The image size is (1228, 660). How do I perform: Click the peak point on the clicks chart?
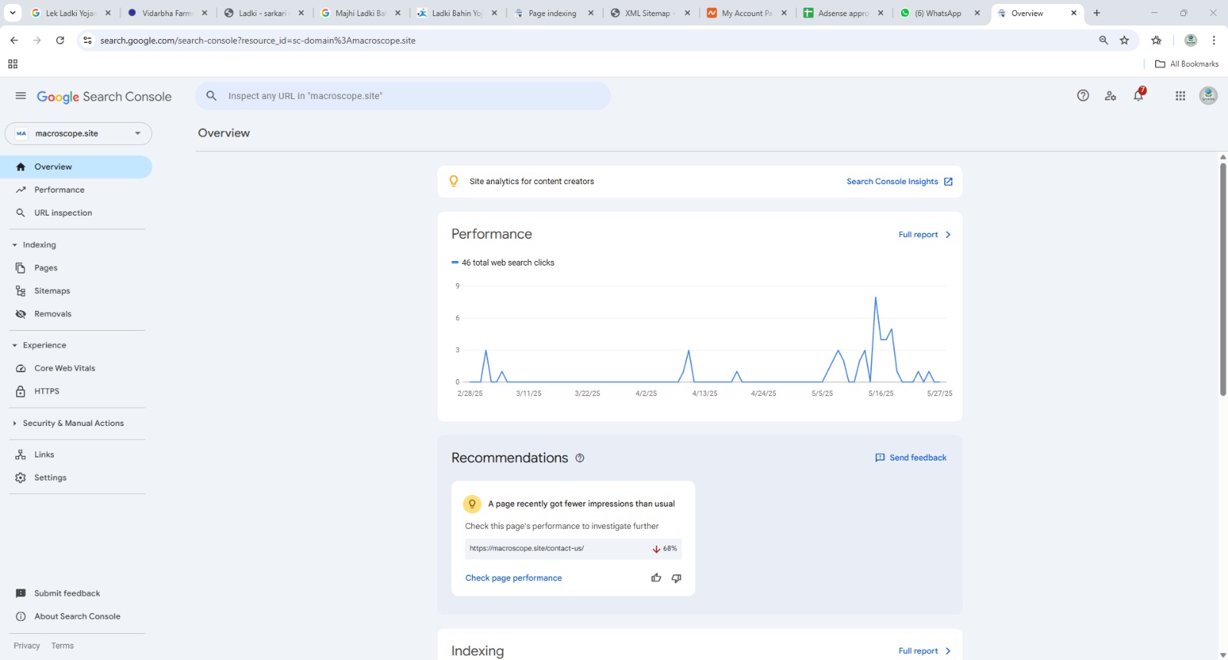(x=875, y=297)
